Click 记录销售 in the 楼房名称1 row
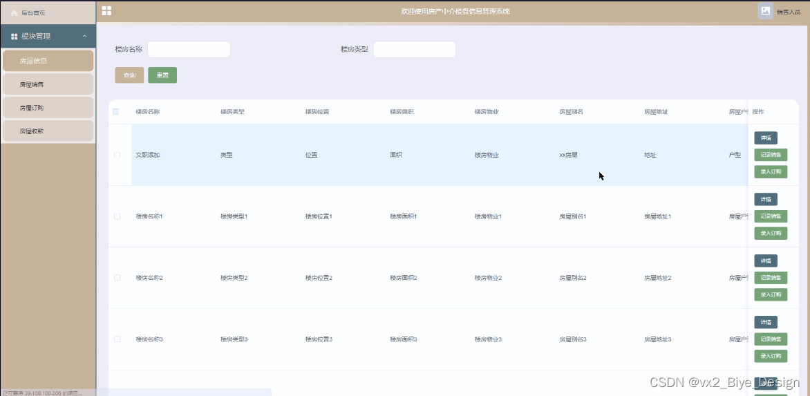Image resolution: width=810 pixels, height=396 pixels. (x=771, y=216)
